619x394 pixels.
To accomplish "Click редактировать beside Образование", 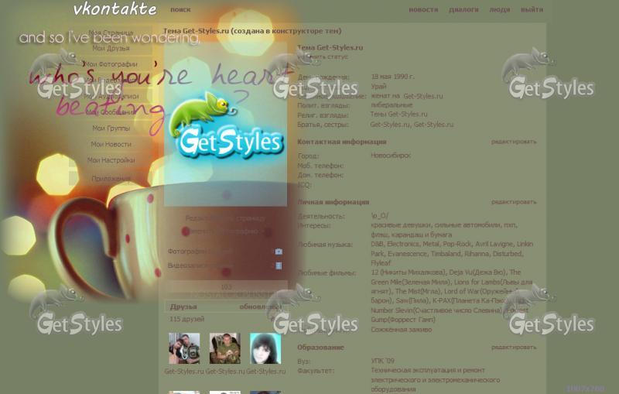I will (514, 348).
